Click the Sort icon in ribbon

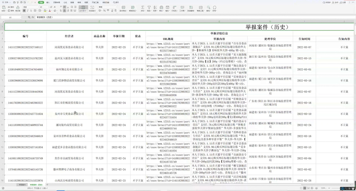pos(155,7)
